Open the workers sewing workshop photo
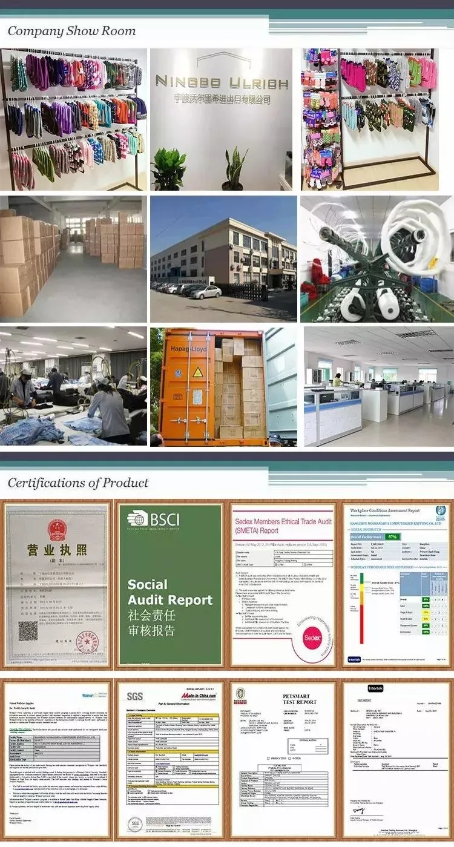This screenshot has width=454, height=847. (73, 386)
